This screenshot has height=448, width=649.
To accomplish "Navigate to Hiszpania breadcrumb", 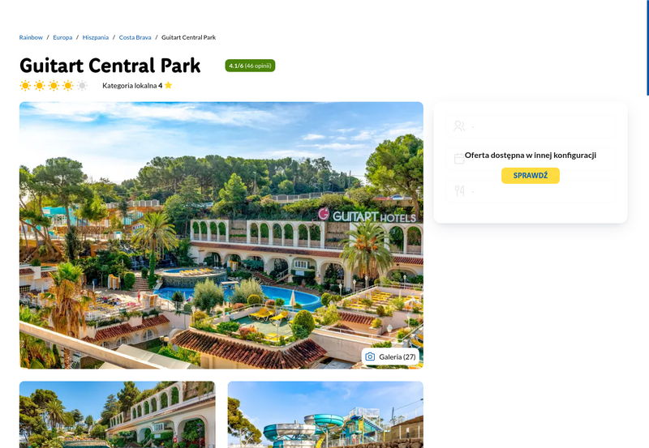I will point(96,37).
